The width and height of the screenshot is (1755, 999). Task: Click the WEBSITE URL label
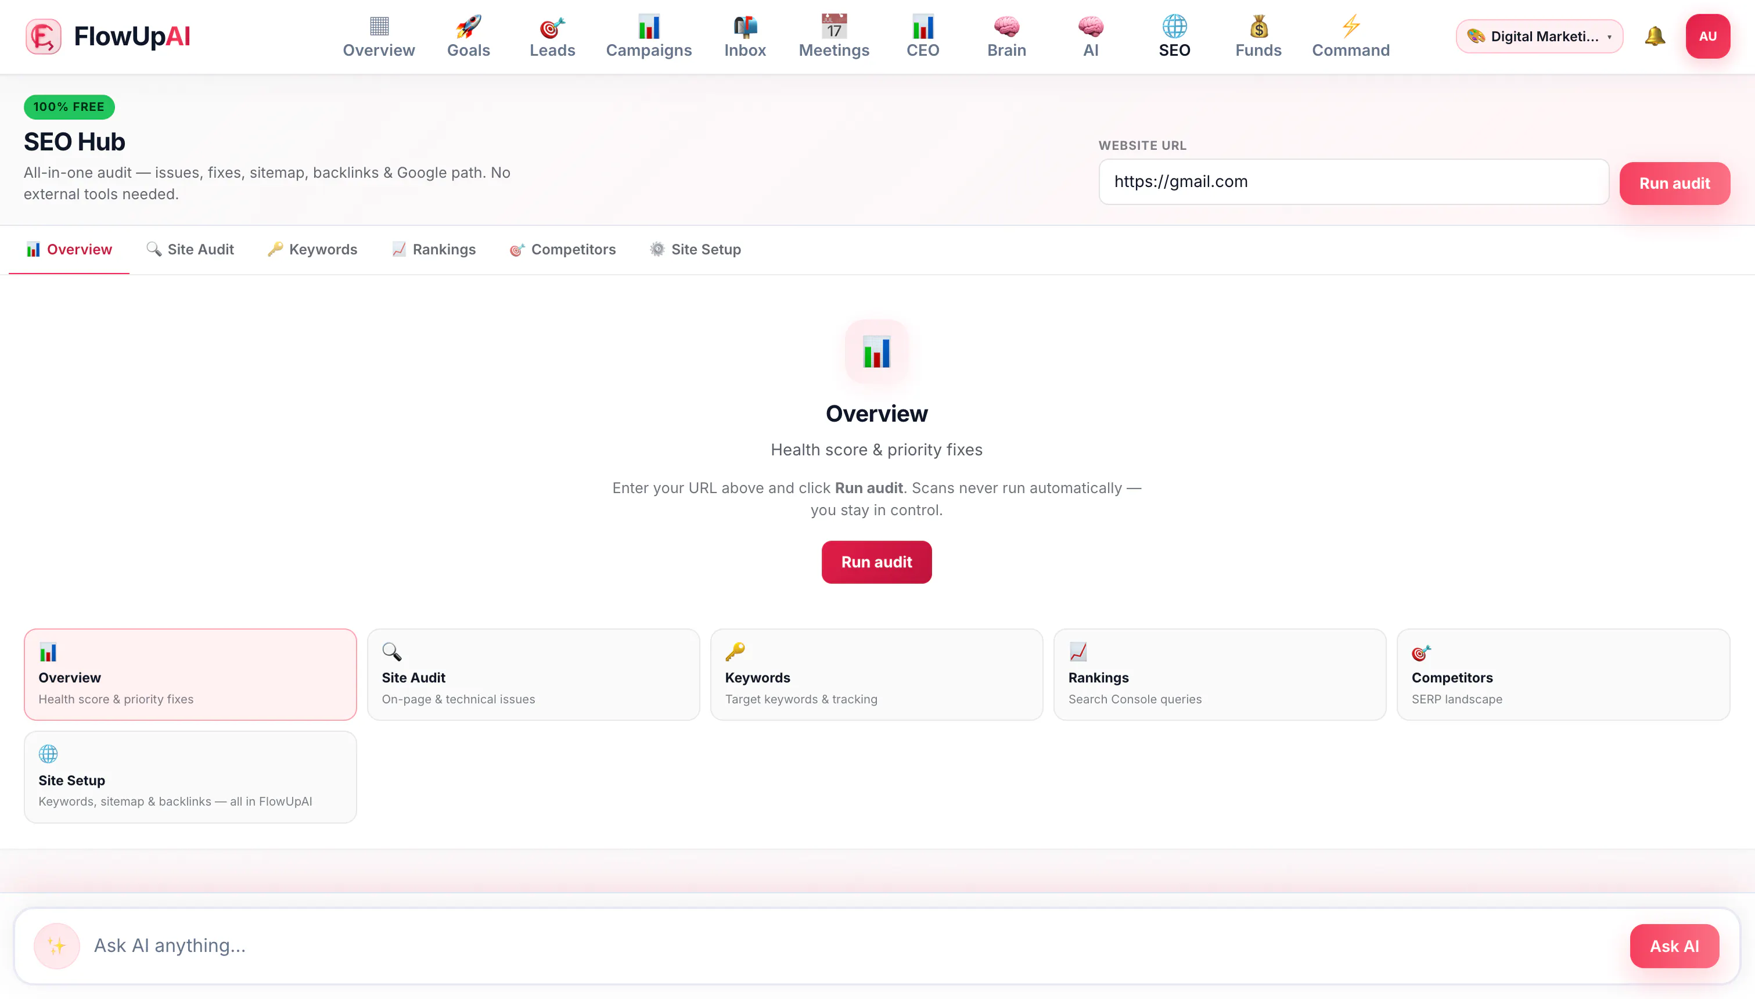point(1142,145)
